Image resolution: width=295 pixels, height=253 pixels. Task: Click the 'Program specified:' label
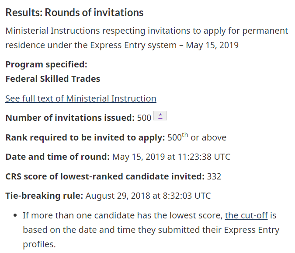46,64
